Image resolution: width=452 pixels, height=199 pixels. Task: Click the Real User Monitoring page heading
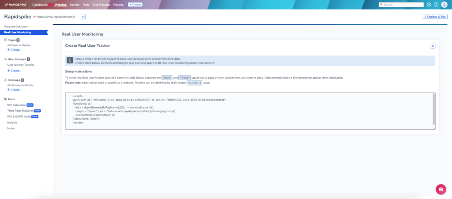83,34
